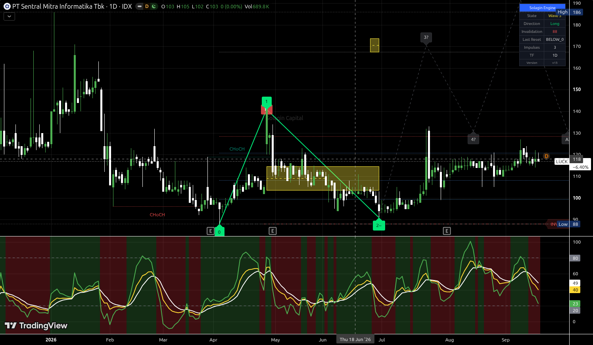Click the Solagin Engine table header
This screenshot has height=345, width=593.
tap(542, 8)
